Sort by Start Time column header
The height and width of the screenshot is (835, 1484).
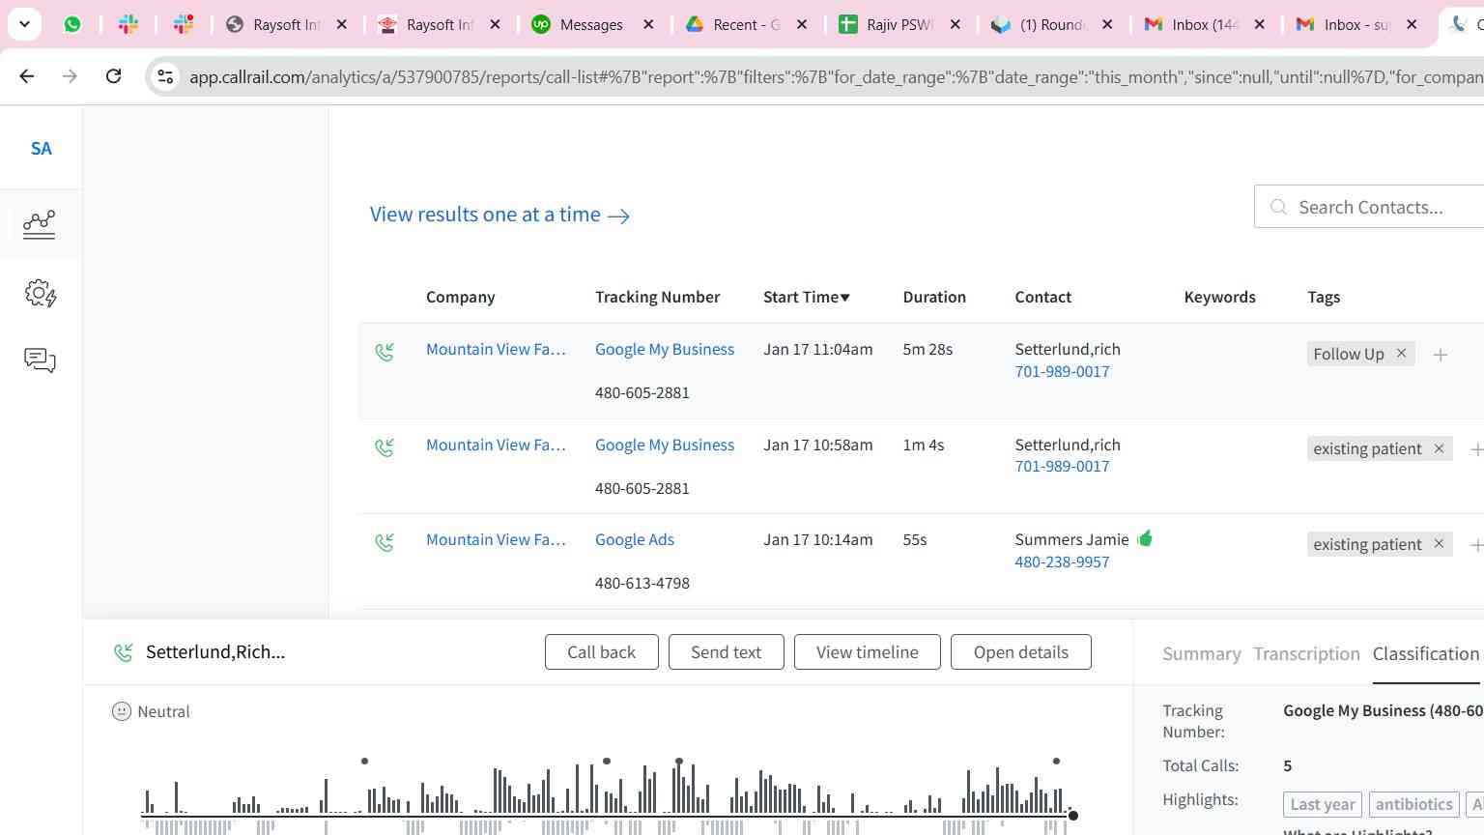pos(807,297)
